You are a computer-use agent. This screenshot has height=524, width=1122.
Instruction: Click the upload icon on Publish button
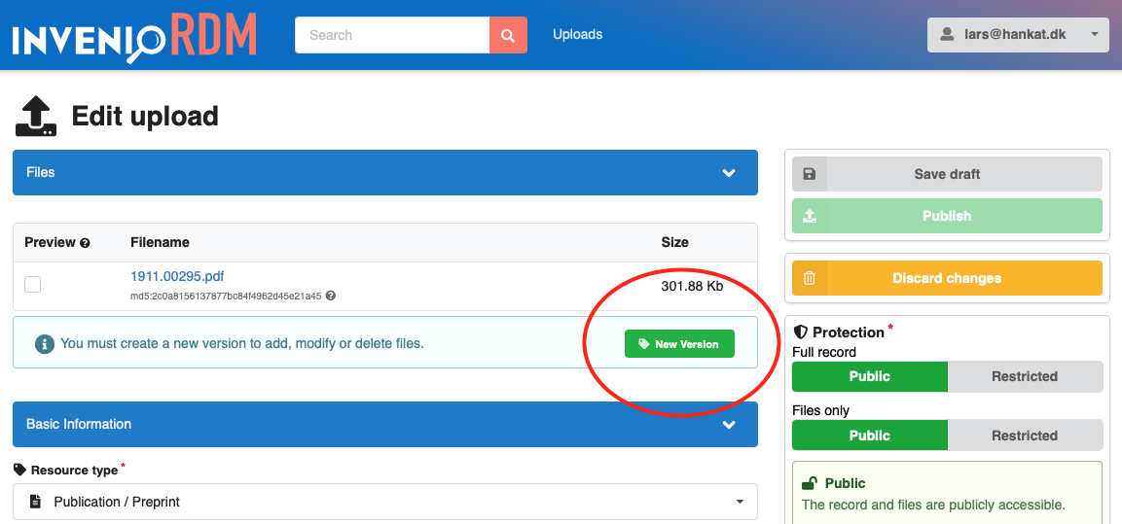pos(809,216)
